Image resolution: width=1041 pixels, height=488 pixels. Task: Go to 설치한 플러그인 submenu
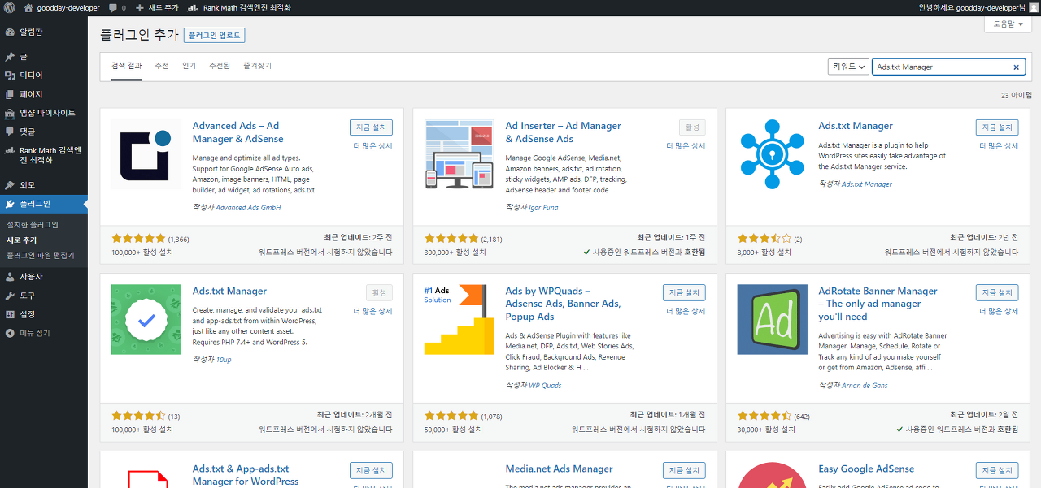(33, 224)
